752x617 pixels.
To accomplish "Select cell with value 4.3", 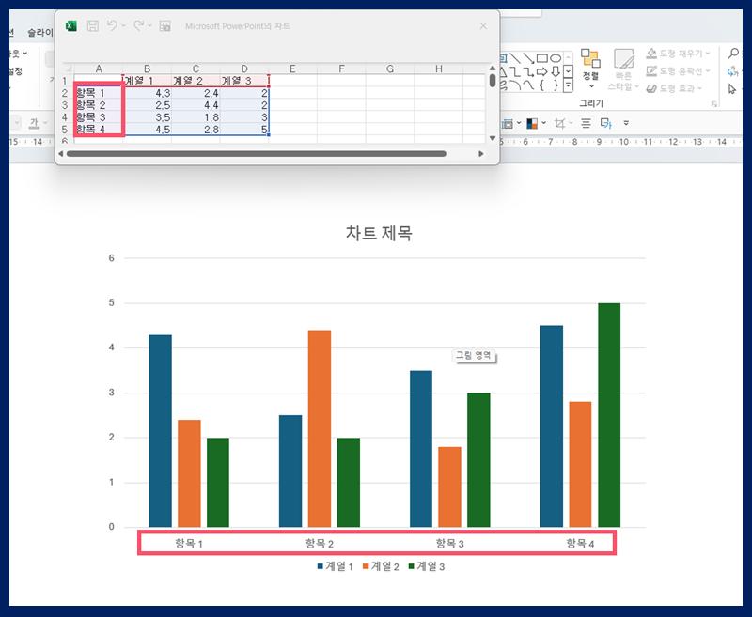I will pos(147,93).
